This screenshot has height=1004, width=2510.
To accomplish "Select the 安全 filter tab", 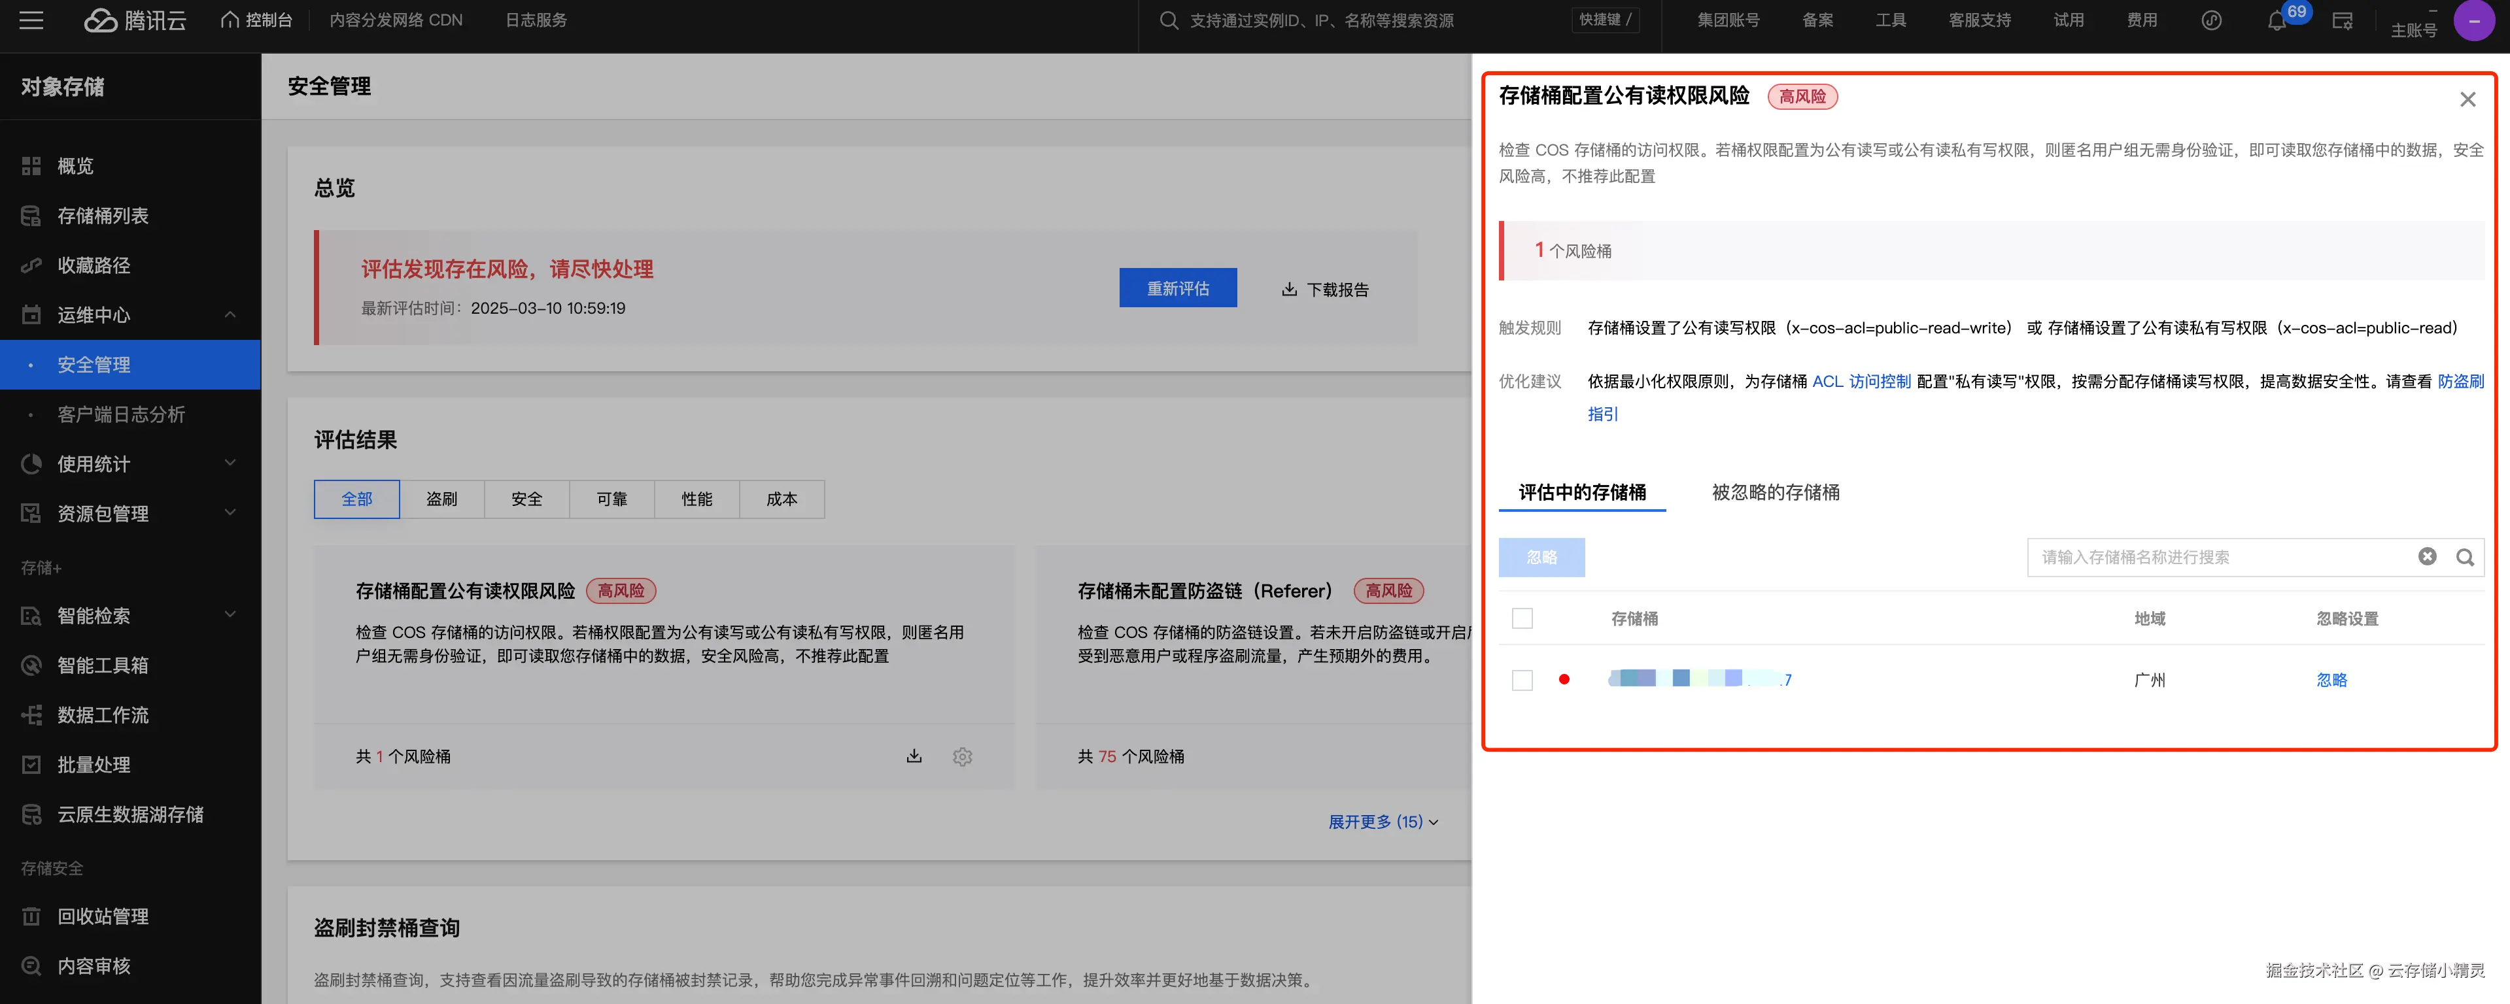I will click(526, 499).
